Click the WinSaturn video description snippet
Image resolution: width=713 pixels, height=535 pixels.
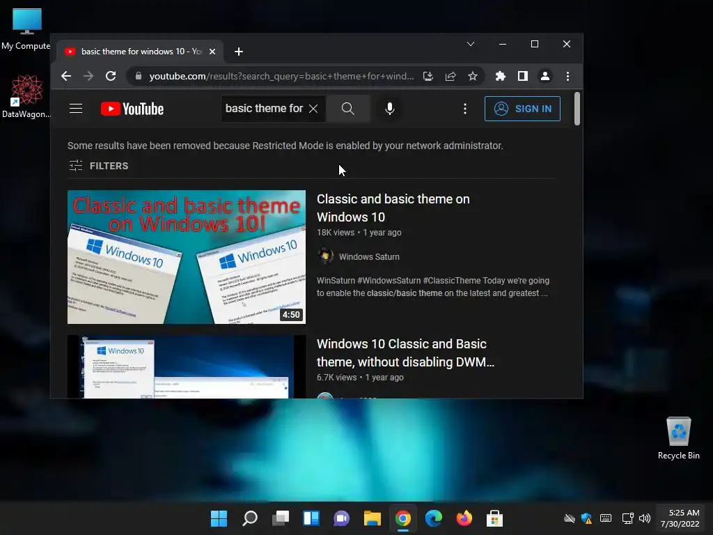click(x=433, y=286)
